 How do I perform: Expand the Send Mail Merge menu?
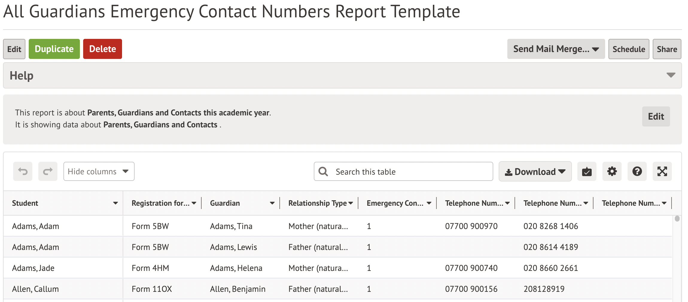click(x=556, y=49)
